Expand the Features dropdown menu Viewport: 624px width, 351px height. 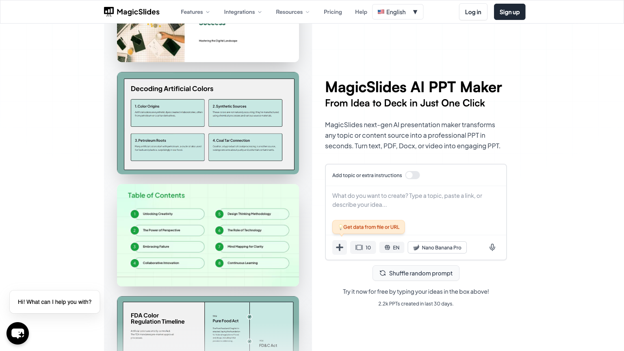coord(195,12)
